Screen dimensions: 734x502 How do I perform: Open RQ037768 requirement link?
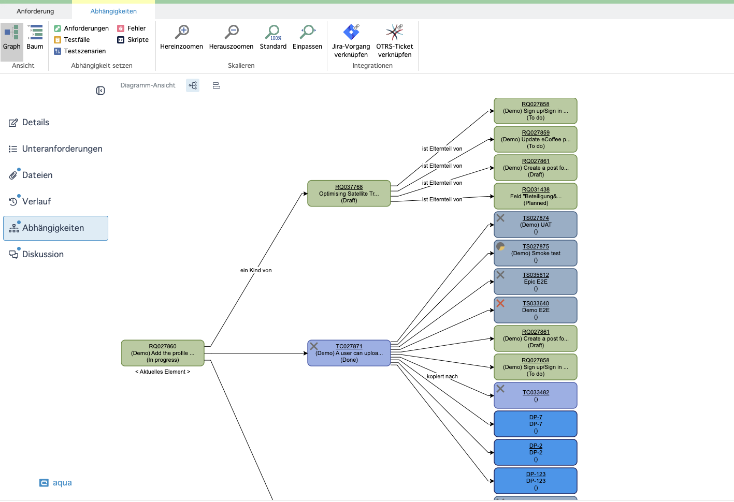349,187
